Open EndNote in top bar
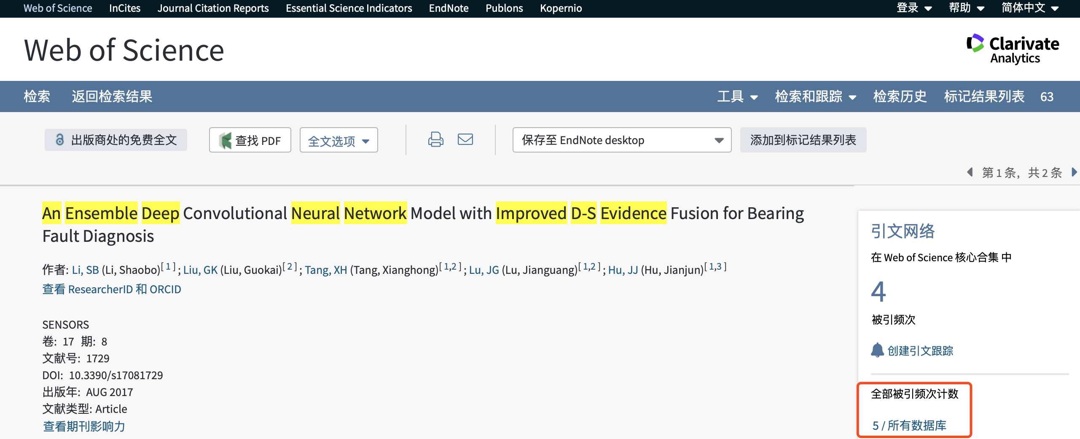1080x439 pixels. 449,8
